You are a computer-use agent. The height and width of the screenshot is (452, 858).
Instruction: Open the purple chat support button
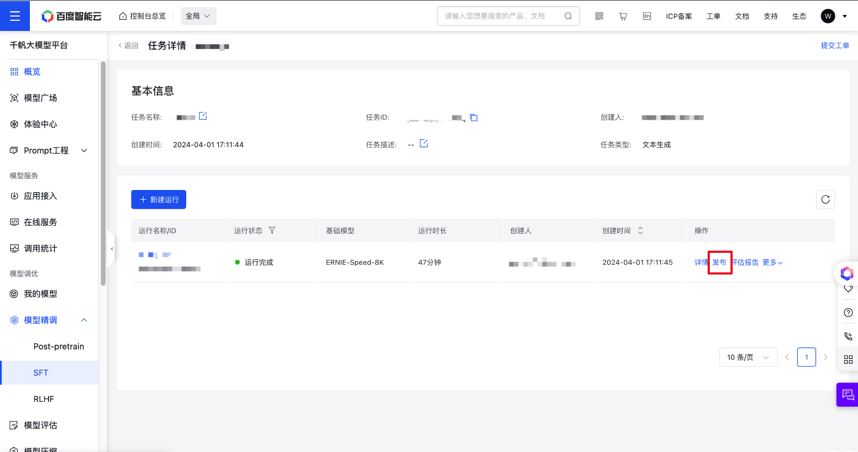847,395
